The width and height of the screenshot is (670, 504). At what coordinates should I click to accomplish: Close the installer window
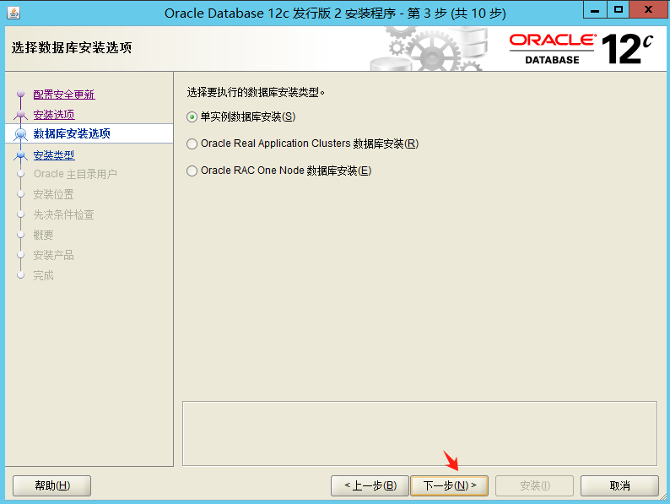pyautogui.click(x=648, y=10)
